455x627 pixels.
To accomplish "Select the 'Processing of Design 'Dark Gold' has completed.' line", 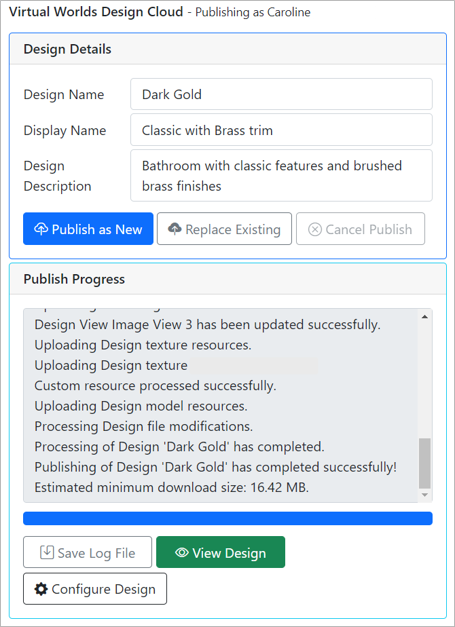I will (179, 446).
